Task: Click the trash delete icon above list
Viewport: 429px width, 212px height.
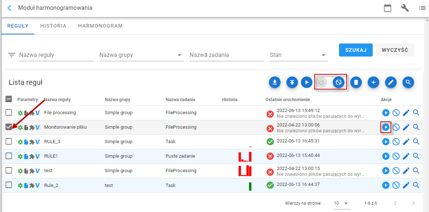Action: 356,82
